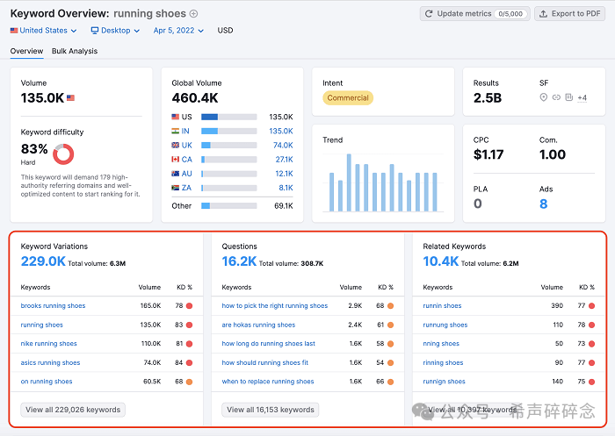Select the Overview tab

[26, 51]
